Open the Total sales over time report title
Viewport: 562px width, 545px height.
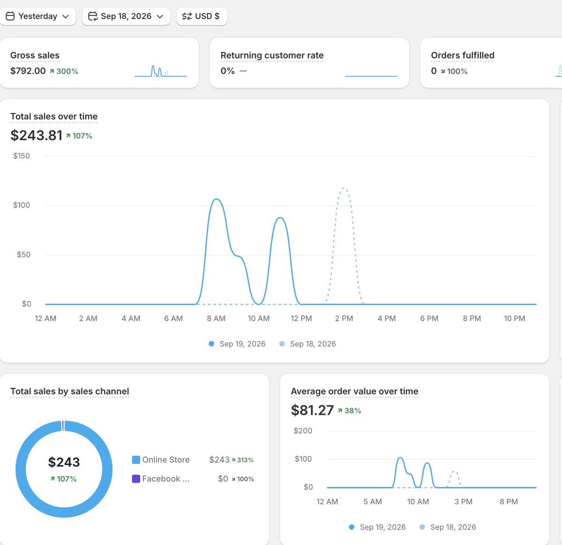click(x=54, y=117)
